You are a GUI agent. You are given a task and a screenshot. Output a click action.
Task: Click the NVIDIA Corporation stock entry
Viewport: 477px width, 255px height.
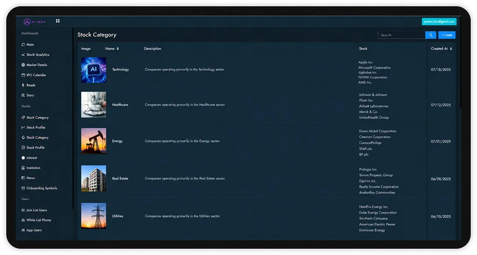click(373, 77)
